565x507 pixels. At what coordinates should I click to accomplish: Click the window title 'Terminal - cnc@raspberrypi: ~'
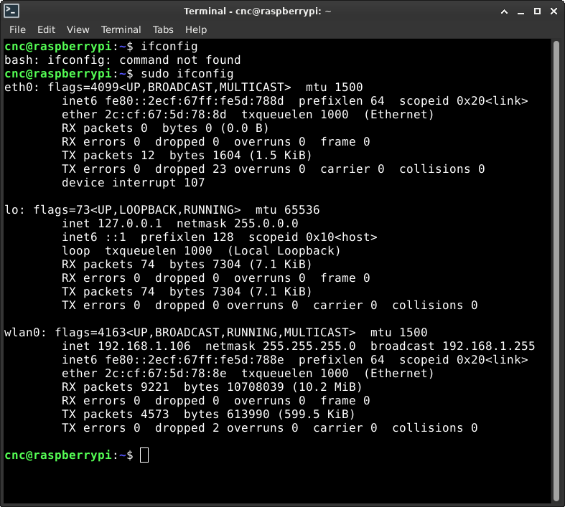click(x=257, y=11)
